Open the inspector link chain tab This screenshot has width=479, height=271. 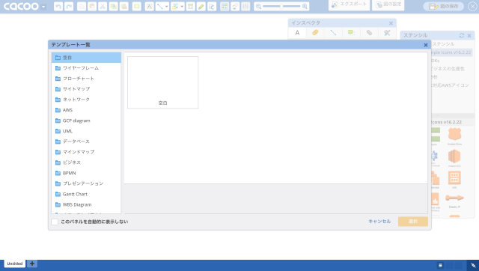tap(369, 33)
